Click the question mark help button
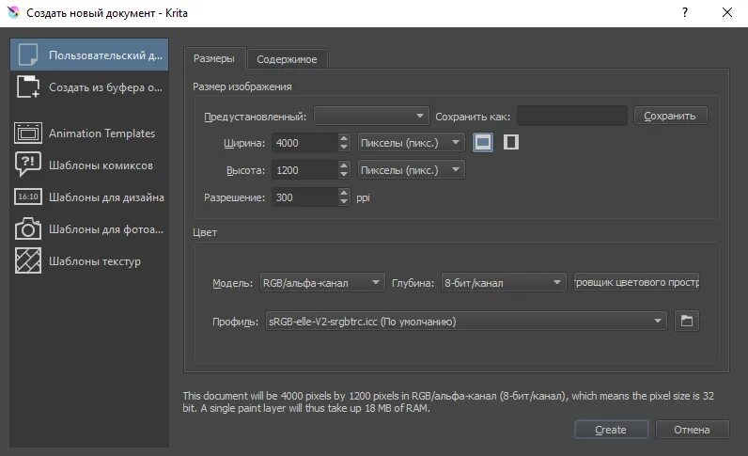 pyautogui.click(x=685, y=12)
